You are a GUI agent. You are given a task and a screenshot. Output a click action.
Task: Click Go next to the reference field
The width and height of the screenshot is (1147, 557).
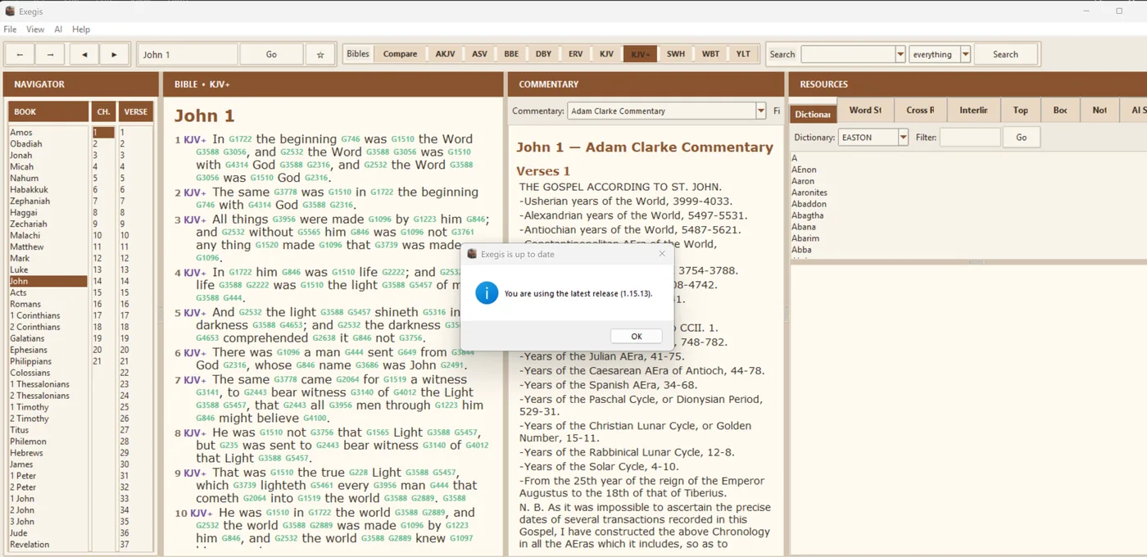point(271,55)
